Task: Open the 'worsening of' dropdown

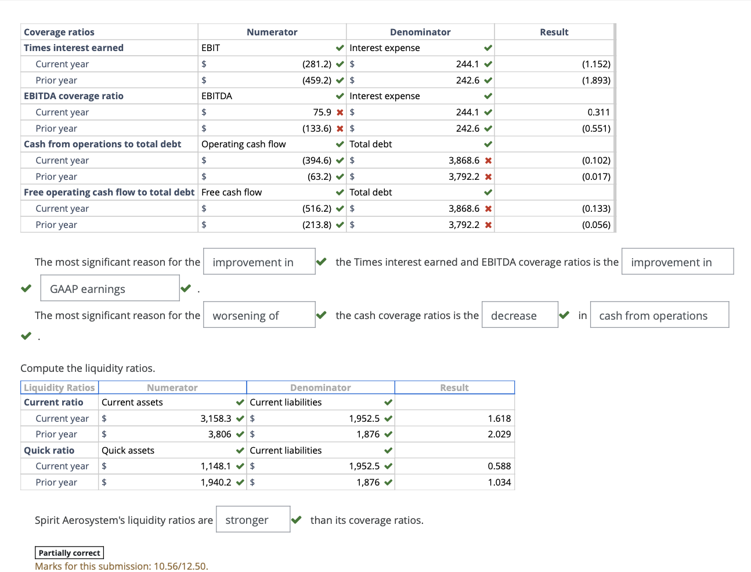Action: [259, 315]
